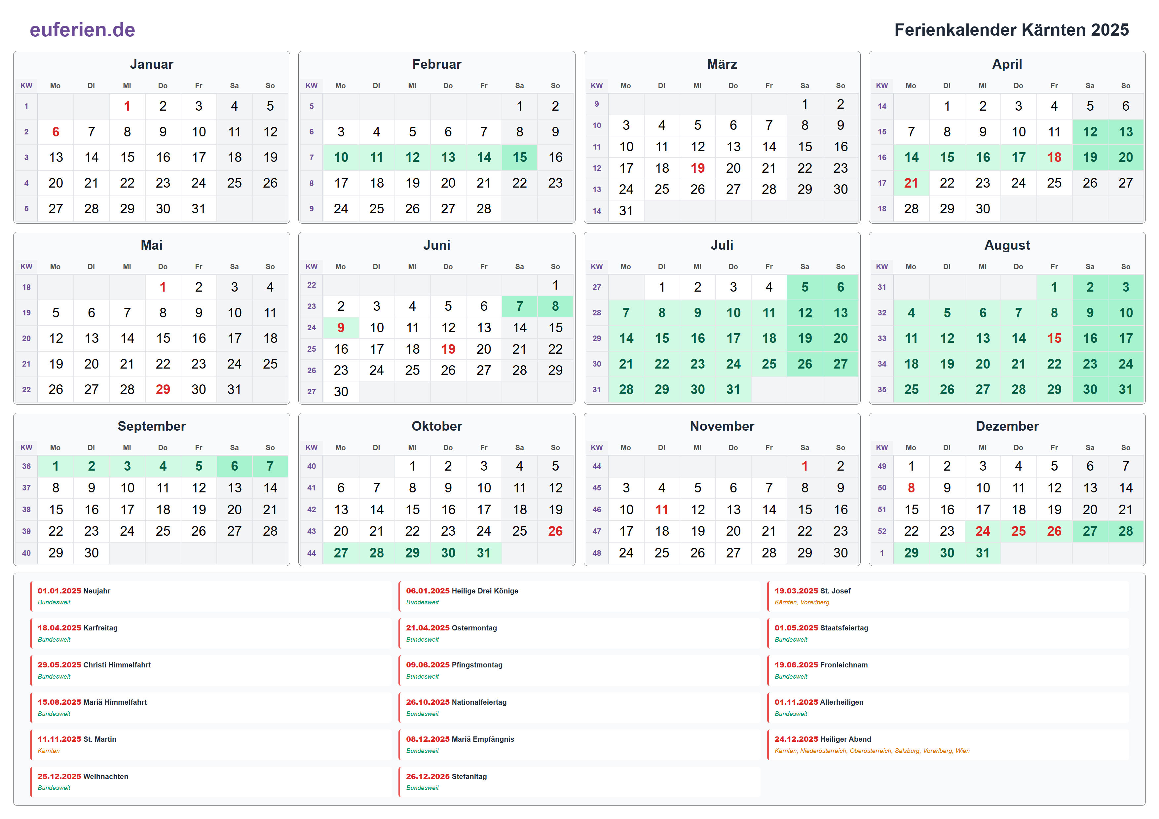
Task: Select the November month heading
Action: [722, 426]
